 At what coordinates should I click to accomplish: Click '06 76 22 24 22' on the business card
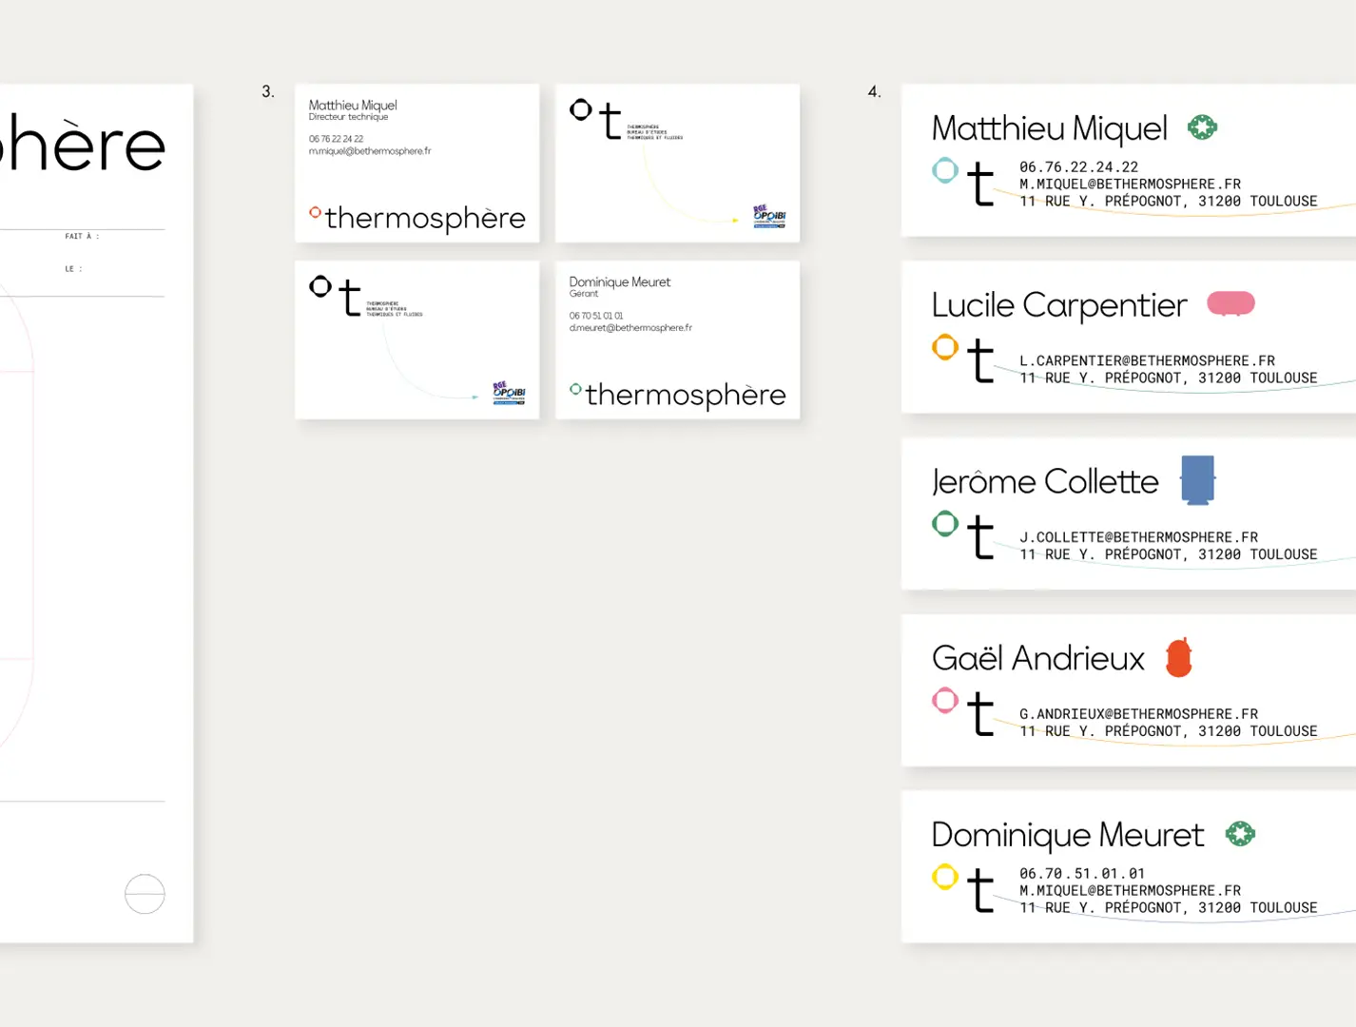(x=336, y=139)
